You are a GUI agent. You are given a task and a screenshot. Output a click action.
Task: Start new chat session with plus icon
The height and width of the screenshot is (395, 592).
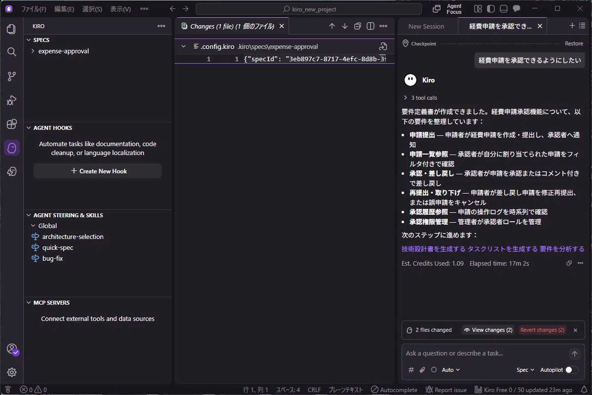[572, 26]
